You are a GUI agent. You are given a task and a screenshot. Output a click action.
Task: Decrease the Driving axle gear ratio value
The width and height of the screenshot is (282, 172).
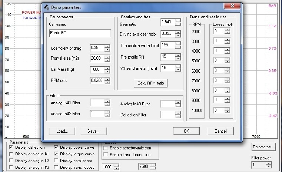click(x=178, y=36)
